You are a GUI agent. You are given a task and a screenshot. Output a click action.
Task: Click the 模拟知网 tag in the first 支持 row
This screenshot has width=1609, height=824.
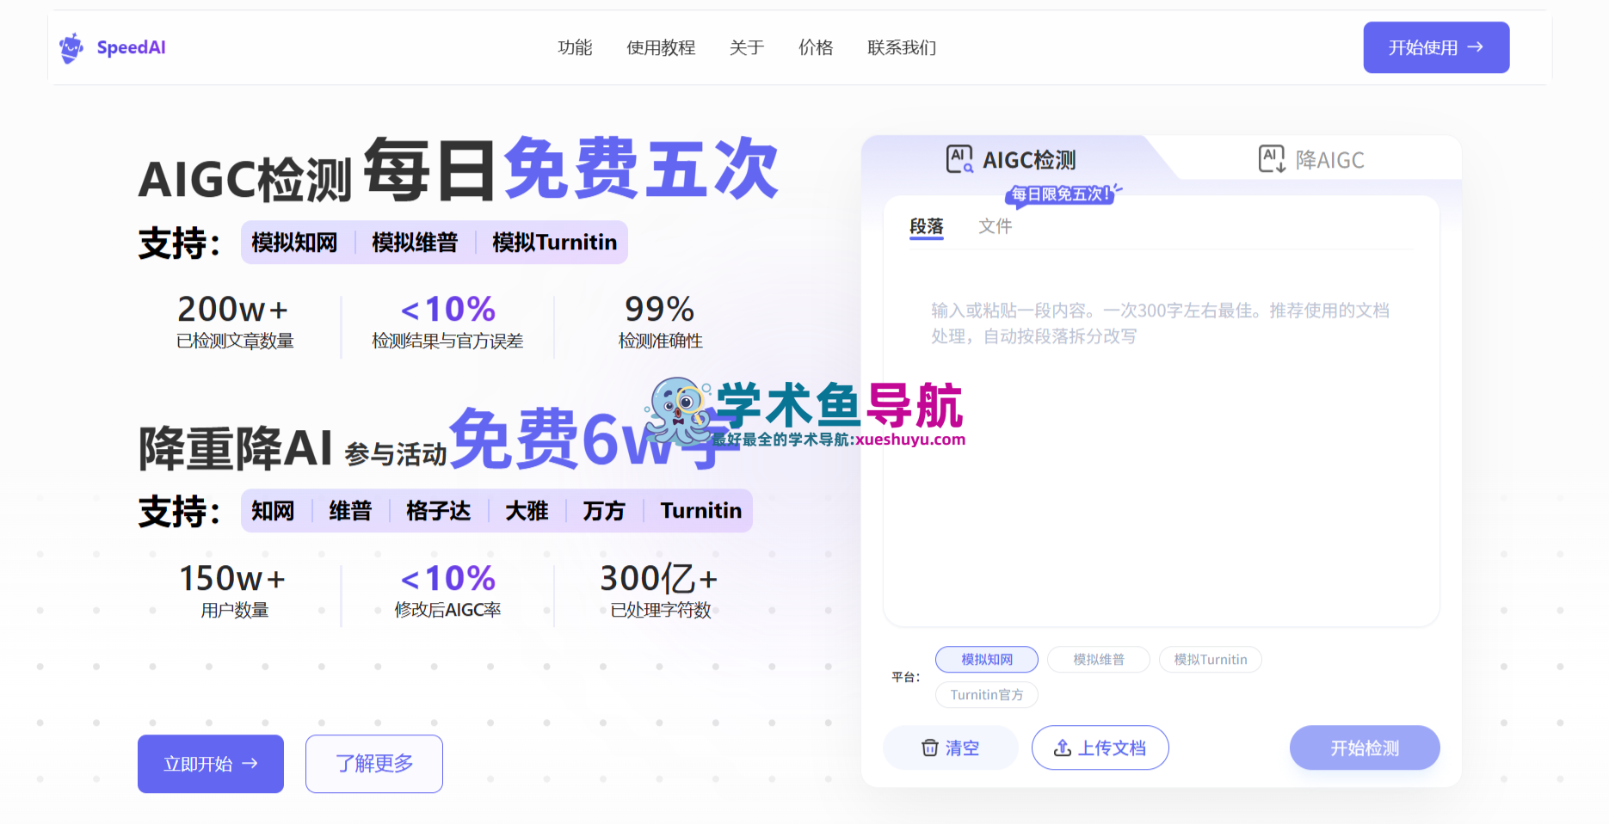(294, 243)
